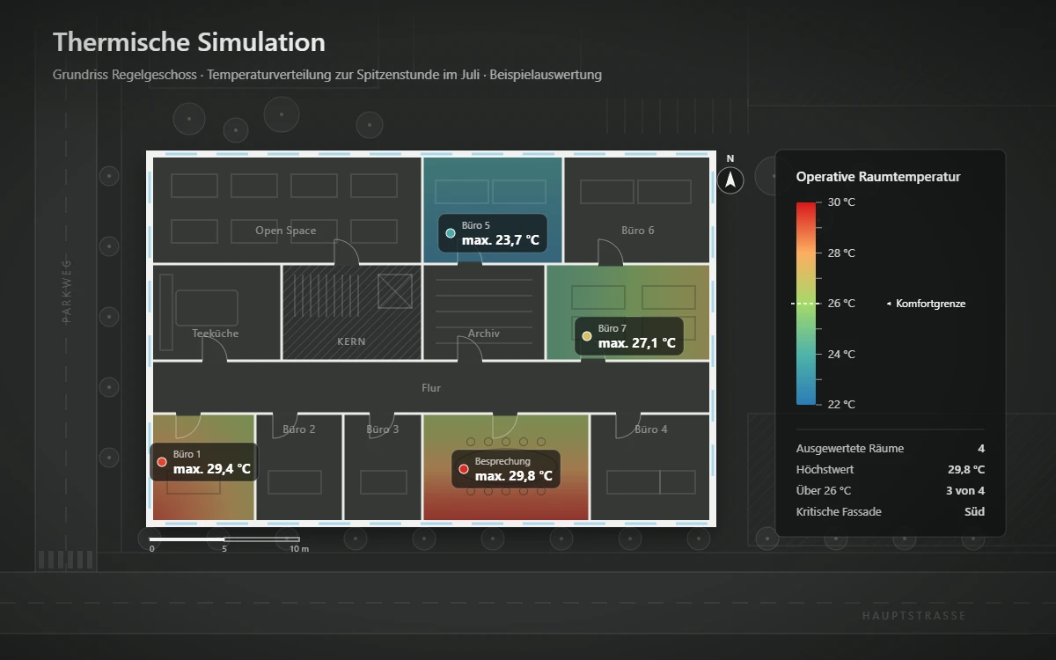This screenshot has width=1056, height=660.
Task: Select the "Büro 4" room label
Action: (x=651, y=429)
